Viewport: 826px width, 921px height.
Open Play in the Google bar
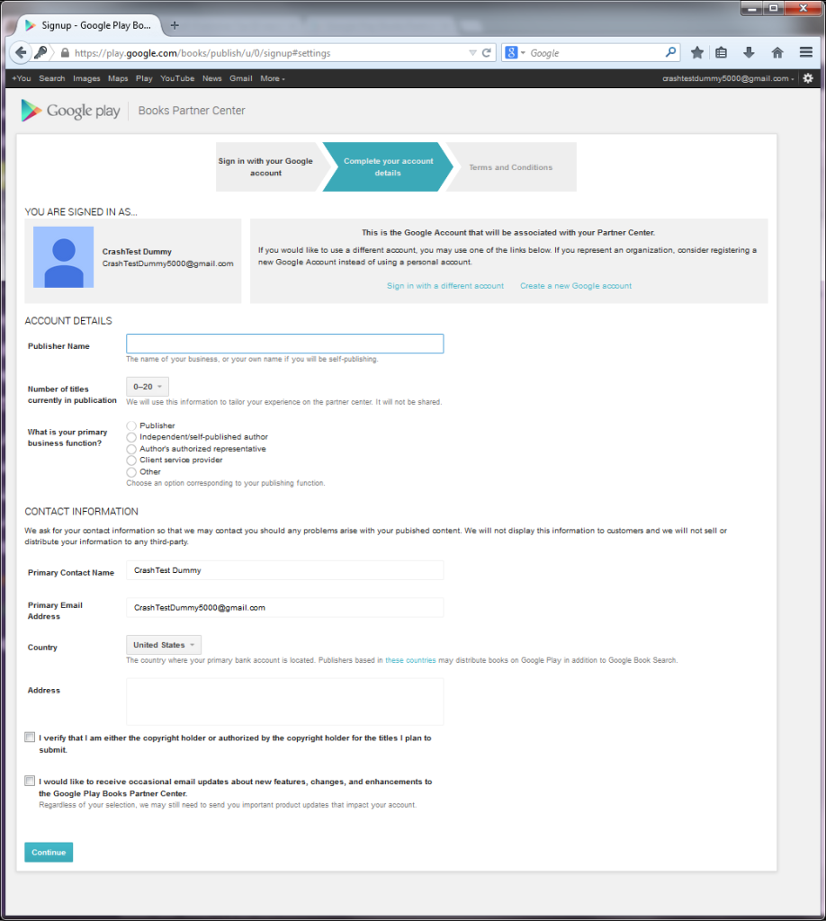pyautogui.click(x=144, y=79)
